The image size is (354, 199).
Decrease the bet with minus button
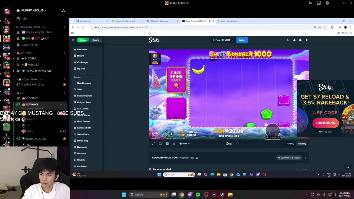(x=260, y=131)
